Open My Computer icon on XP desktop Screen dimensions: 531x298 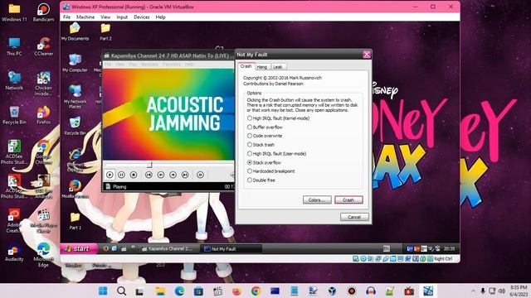pos(75,63)
